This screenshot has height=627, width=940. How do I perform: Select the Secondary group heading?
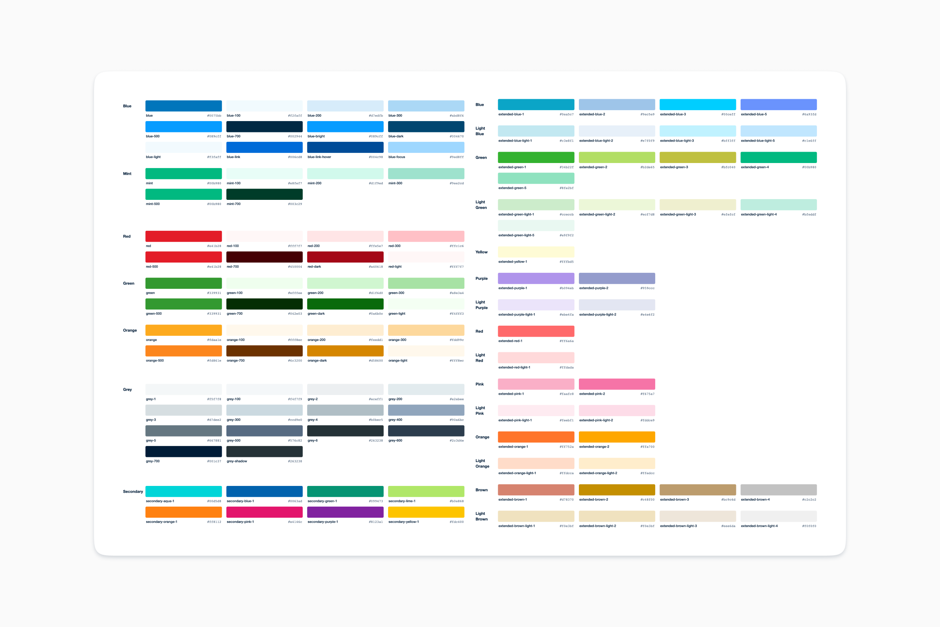133,492
